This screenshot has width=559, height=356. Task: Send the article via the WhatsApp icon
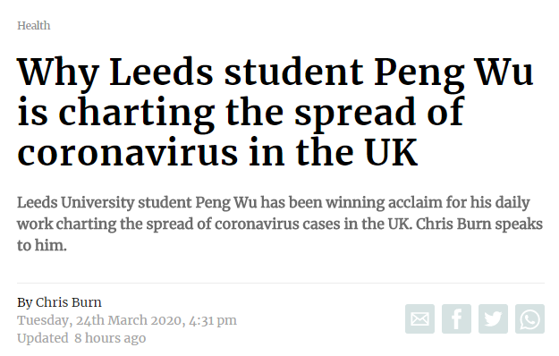point(529,318)
